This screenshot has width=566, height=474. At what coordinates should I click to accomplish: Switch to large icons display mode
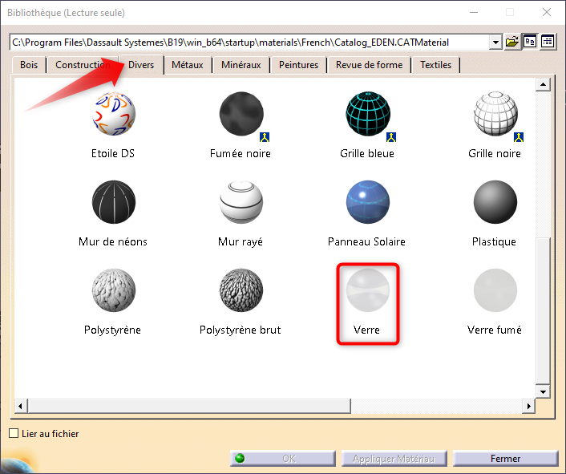(530, 42)
